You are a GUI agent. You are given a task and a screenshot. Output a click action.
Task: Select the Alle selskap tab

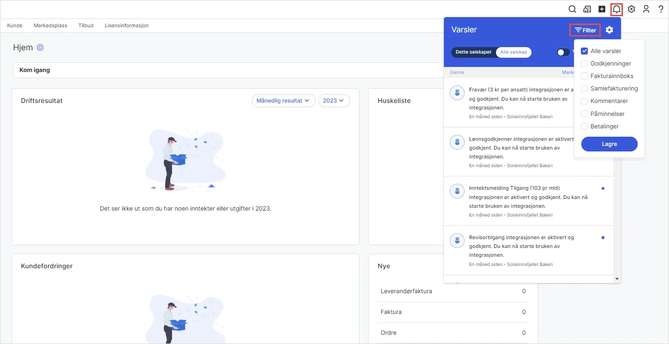(x=514, y=52)
